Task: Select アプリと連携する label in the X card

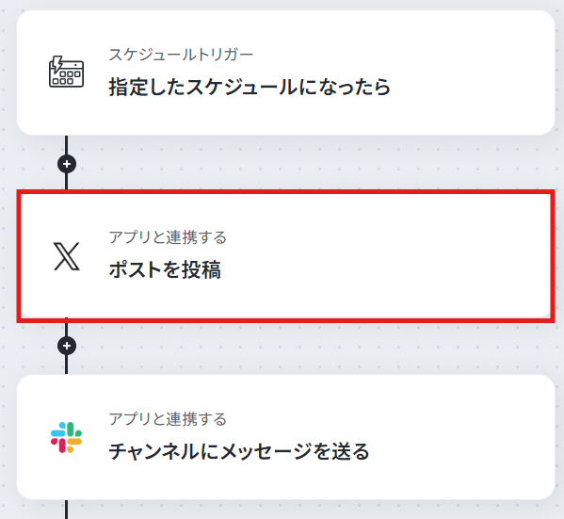Action: 168,237
